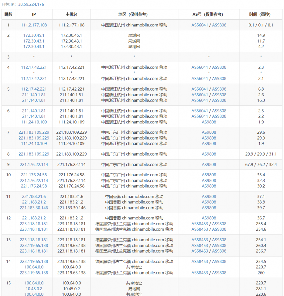Screen dimensions: 284x296
Task: Open 221.183.21.2 IP link in hop 12
Action: [x=34, y=218]
